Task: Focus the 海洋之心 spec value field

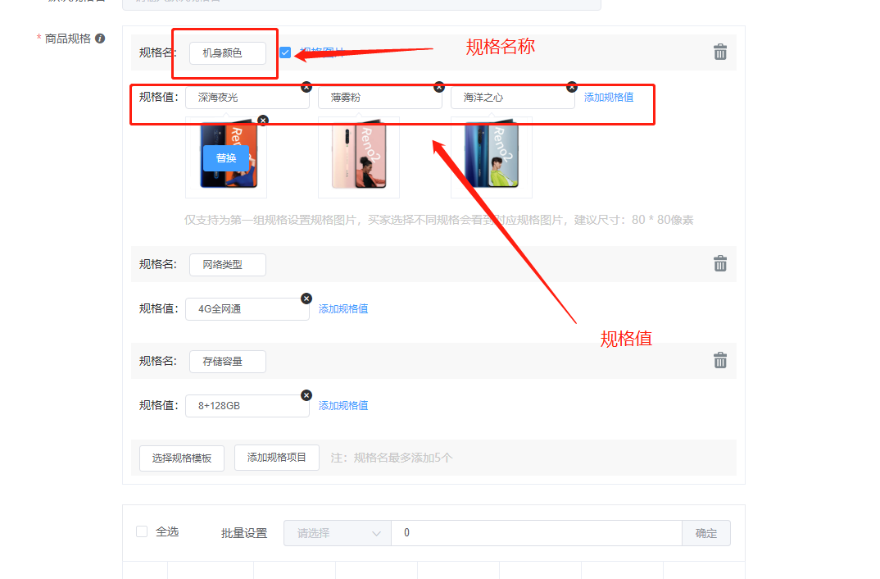Action: [x=512, y=97]
